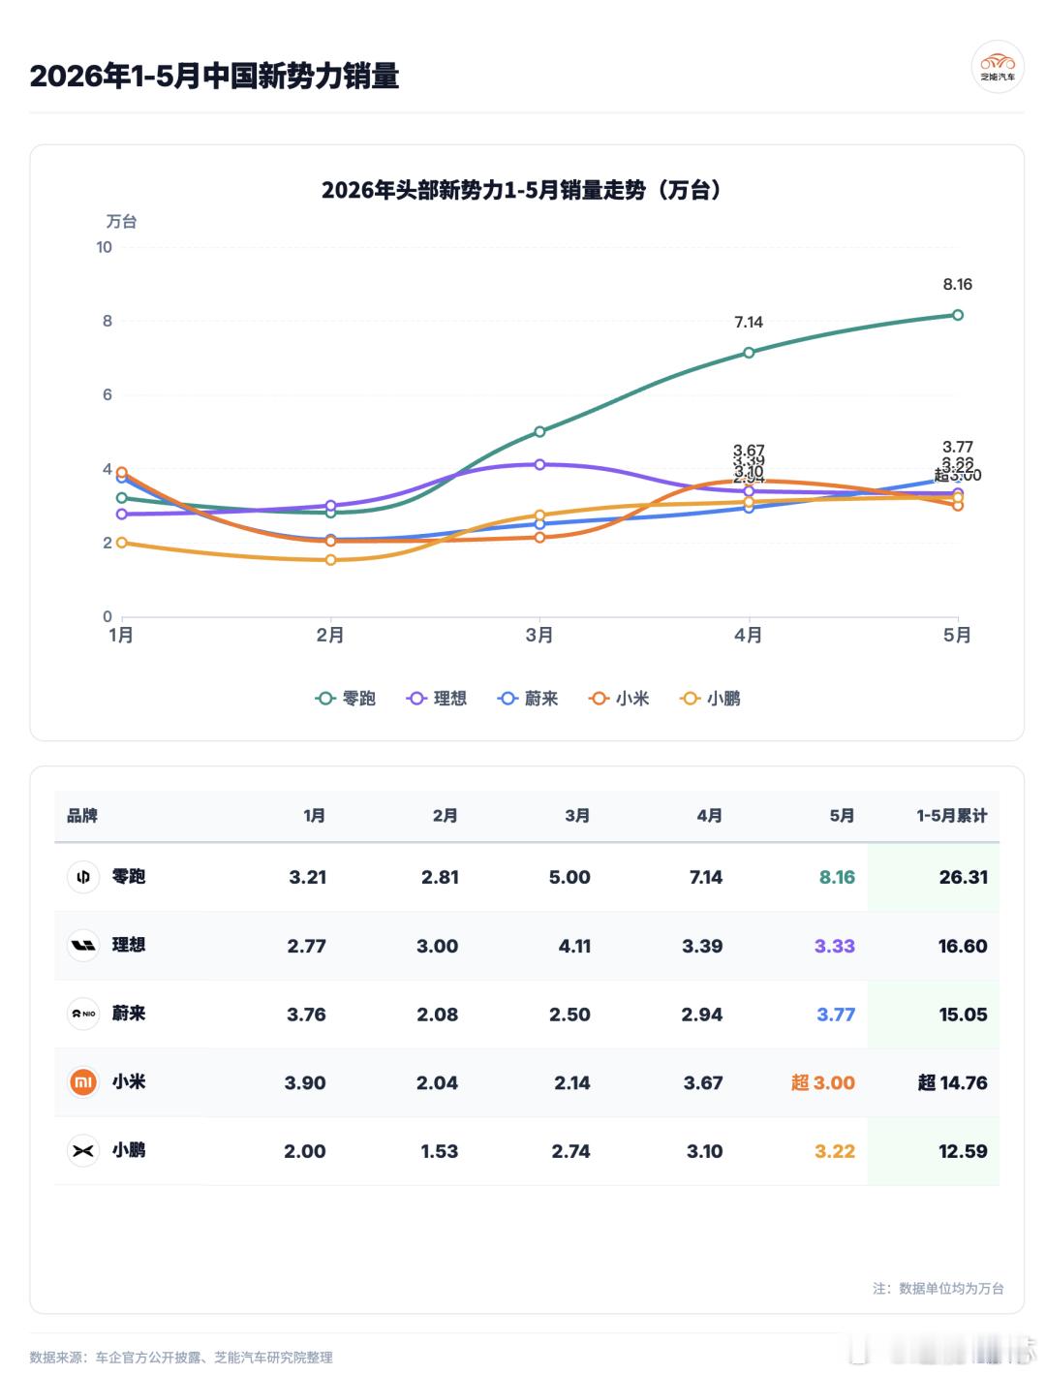
Task: Click the 26.31 cumulative cell
Action: 964,877
